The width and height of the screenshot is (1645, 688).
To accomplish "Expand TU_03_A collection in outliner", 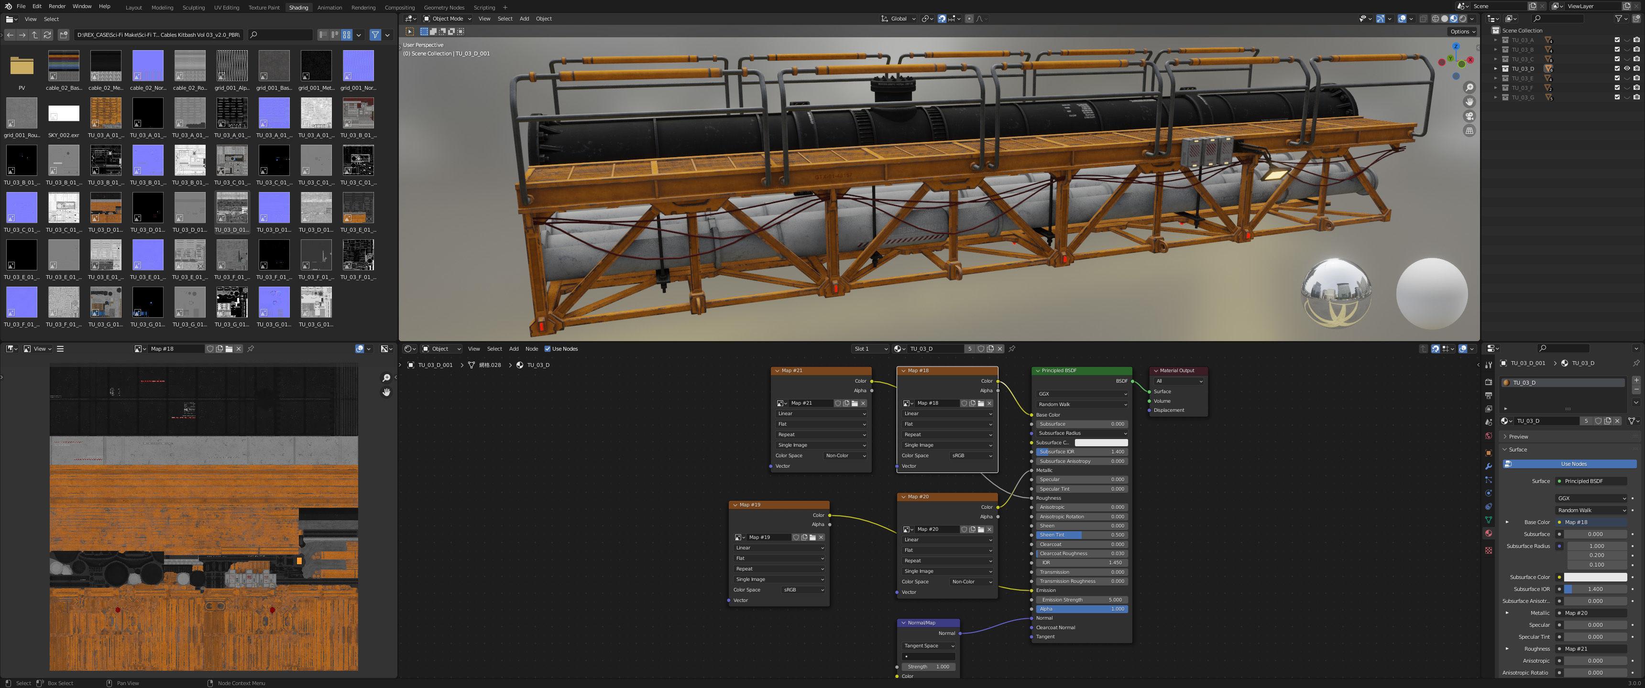I will coord(1496,40).
